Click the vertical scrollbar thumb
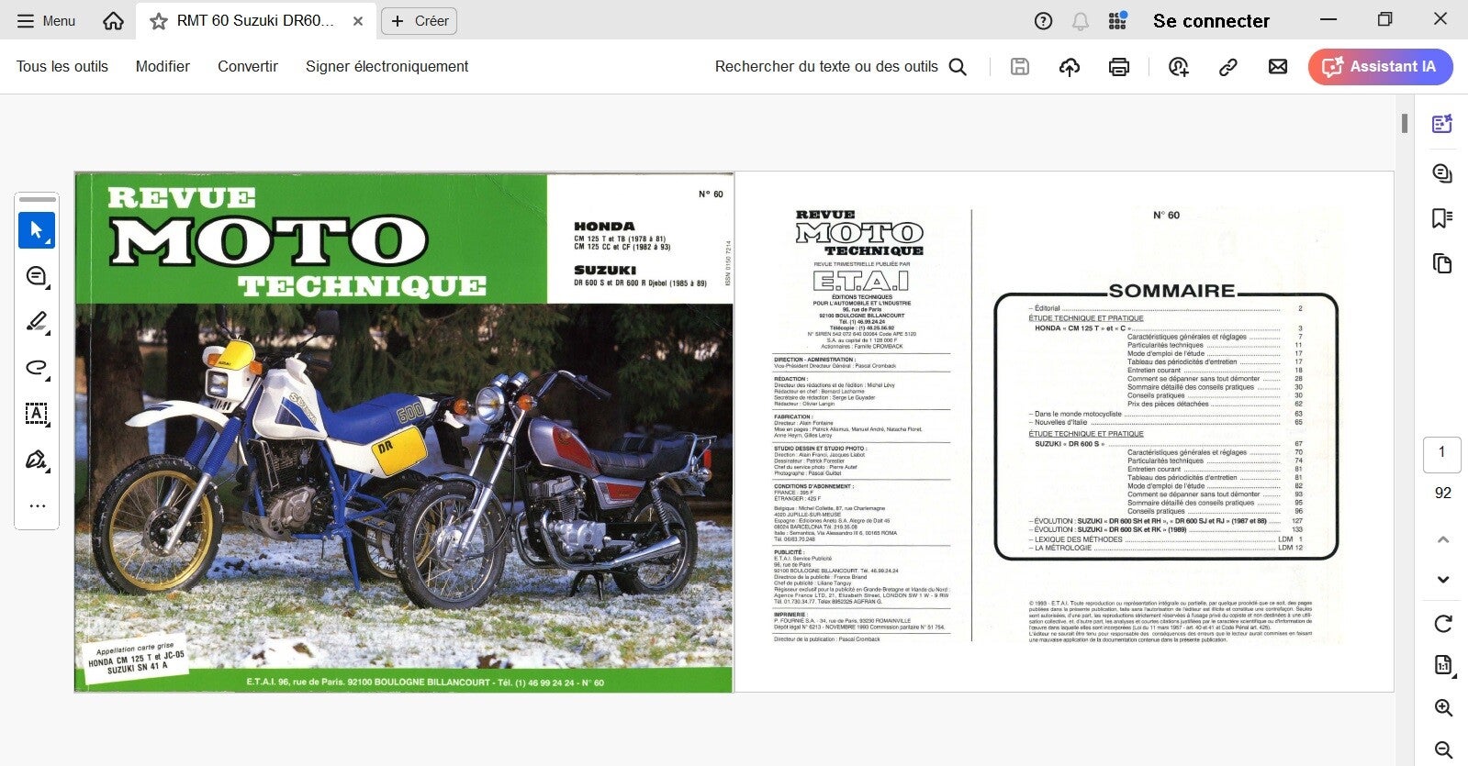The height and width of the screenshot is (766, 1468). [x=1405, y=122]
